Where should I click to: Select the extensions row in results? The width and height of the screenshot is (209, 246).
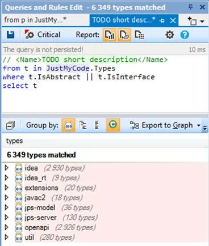point(105,188)
